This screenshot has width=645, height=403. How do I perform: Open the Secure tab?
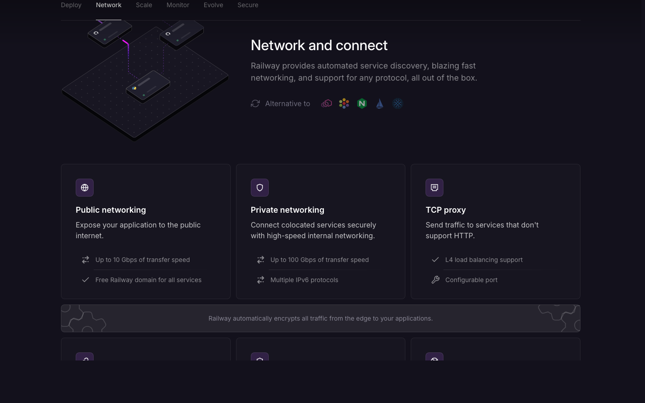[x=248, y=5]
